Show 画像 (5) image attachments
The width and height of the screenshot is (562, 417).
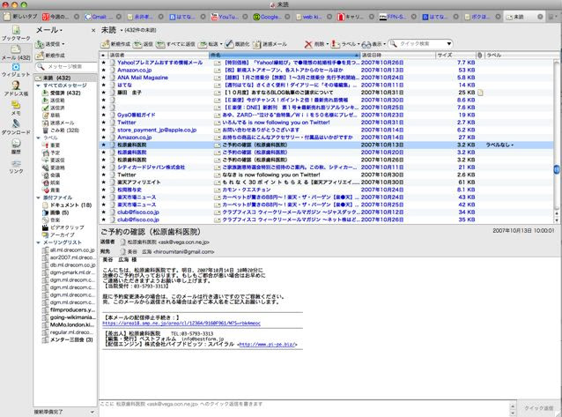(55, 212)
